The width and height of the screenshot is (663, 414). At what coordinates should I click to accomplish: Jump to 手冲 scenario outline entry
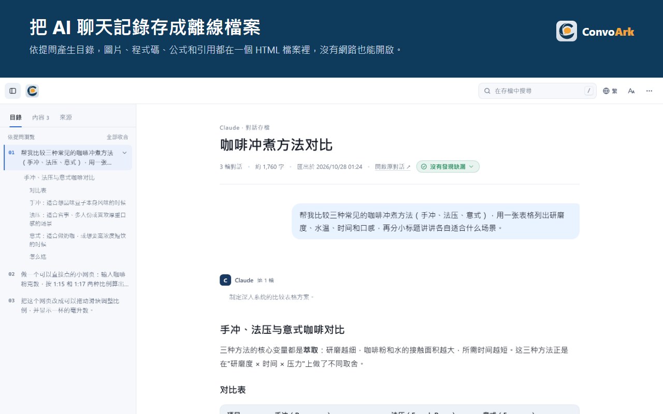click(78, 203)
